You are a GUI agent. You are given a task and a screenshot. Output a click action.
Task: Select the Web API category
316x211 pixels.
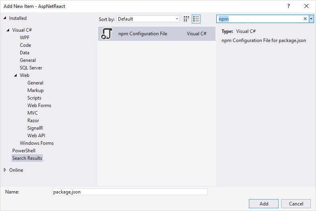click(36, 136)
